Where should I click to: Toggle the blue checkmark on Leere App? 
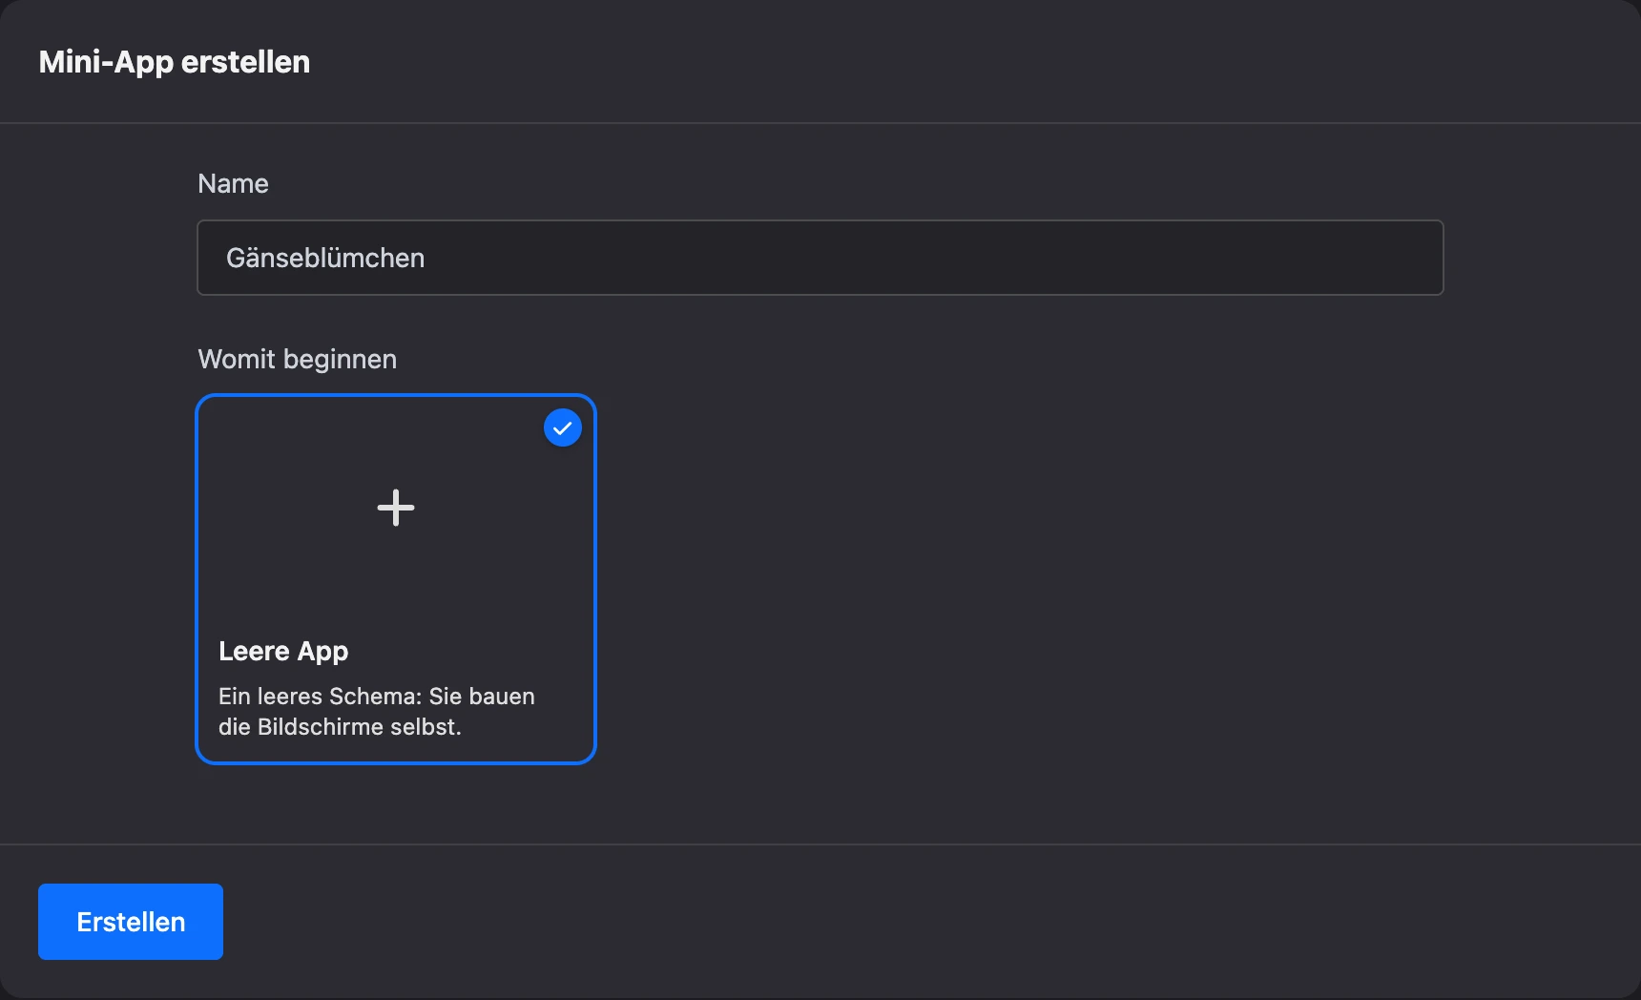tap(563, 427)
